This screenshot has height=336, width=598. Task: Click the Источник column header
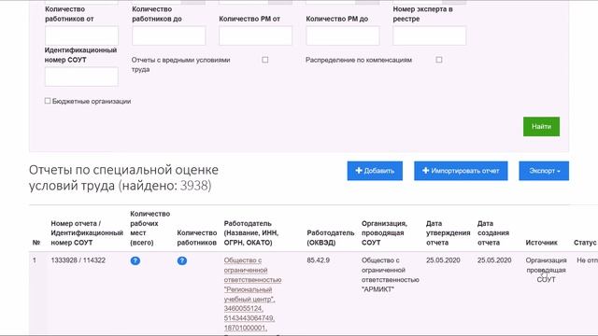(541, 243)
